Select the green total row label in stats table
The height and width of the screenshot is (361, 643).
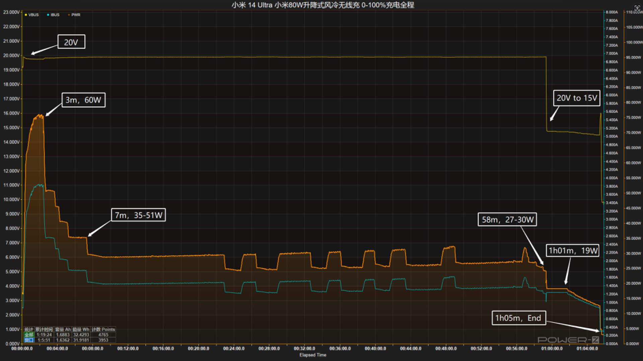29,335
